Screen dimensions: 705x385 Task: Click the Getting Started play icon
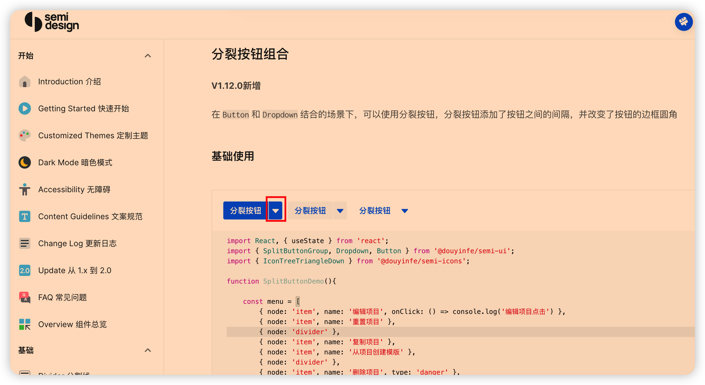pyautogui.click(x=25, y=108)
